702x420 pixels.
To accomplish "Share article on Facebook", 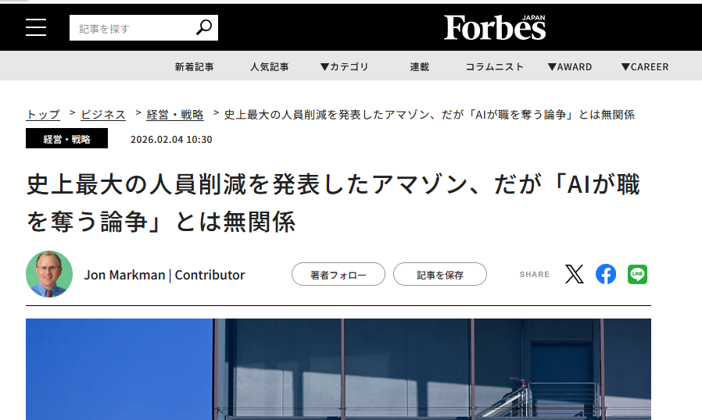I will (x=606, y=274).
